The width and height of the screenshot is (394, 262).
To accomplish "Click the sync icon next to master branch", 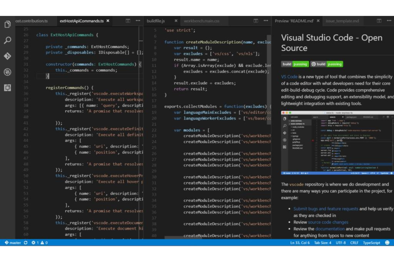I will pos(25,242).
